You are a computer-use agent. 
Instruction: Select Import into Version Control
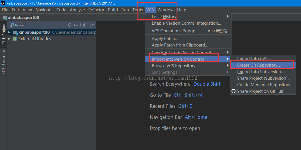(x=188, y=59)
